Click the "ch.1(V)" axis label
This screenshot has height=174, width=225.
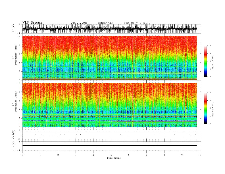[x=14, y=29]
